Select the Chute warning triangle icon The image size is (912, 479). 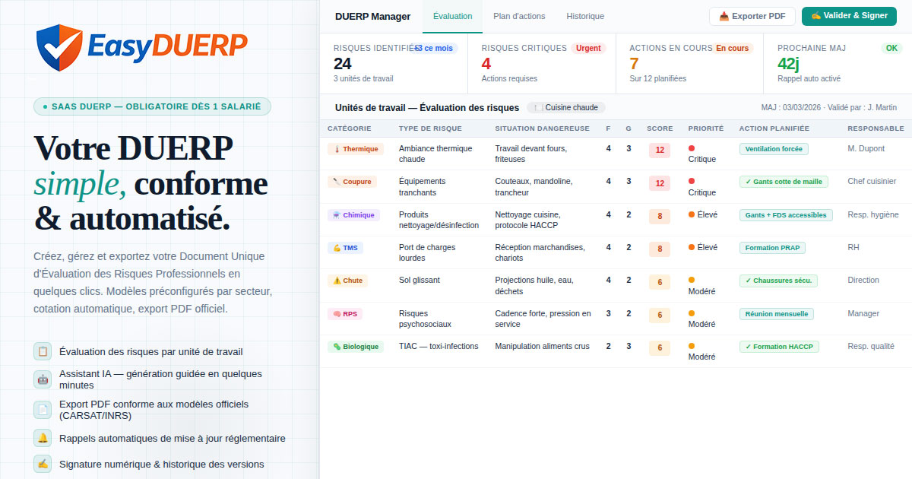[x=335, y=280]
